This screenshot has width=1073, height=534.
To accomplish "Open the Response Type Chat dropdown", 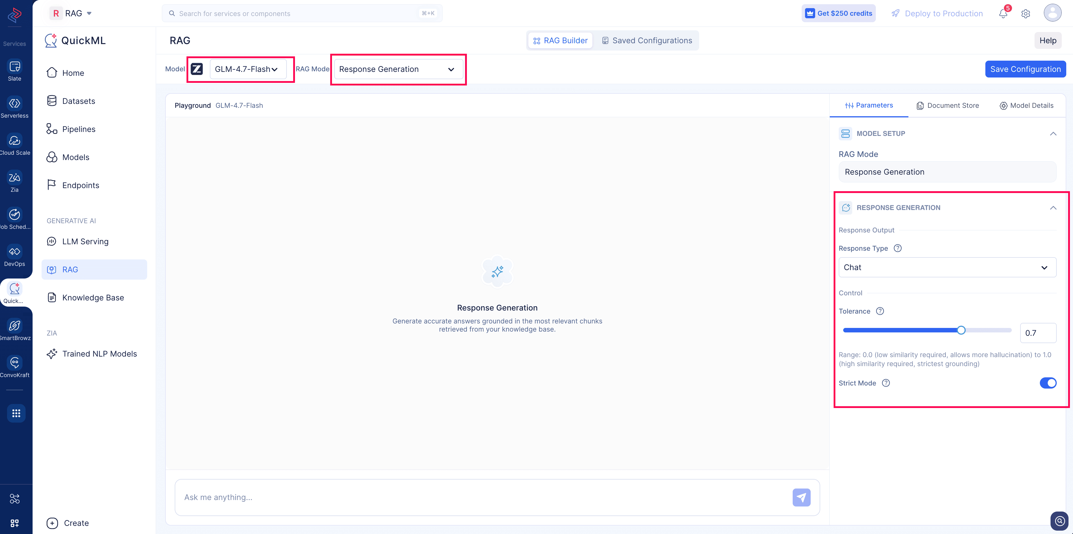I will click(947, 267).
